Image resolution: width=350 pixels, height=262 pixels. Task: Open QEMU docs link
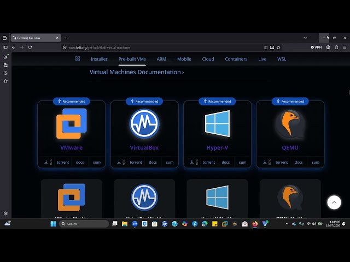(299, 162)
